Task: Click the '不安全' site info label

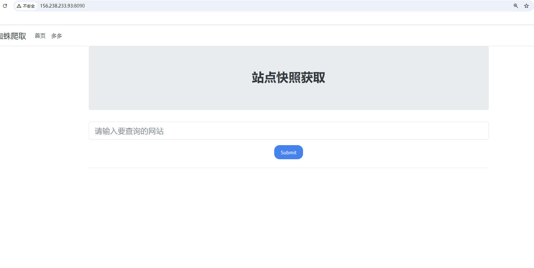Action: (x=29, y=6)
